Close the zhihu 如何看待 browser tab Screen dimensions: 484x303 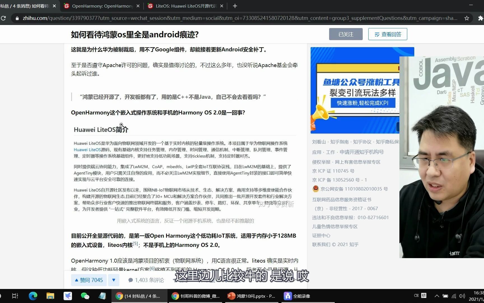pos(54,6)
